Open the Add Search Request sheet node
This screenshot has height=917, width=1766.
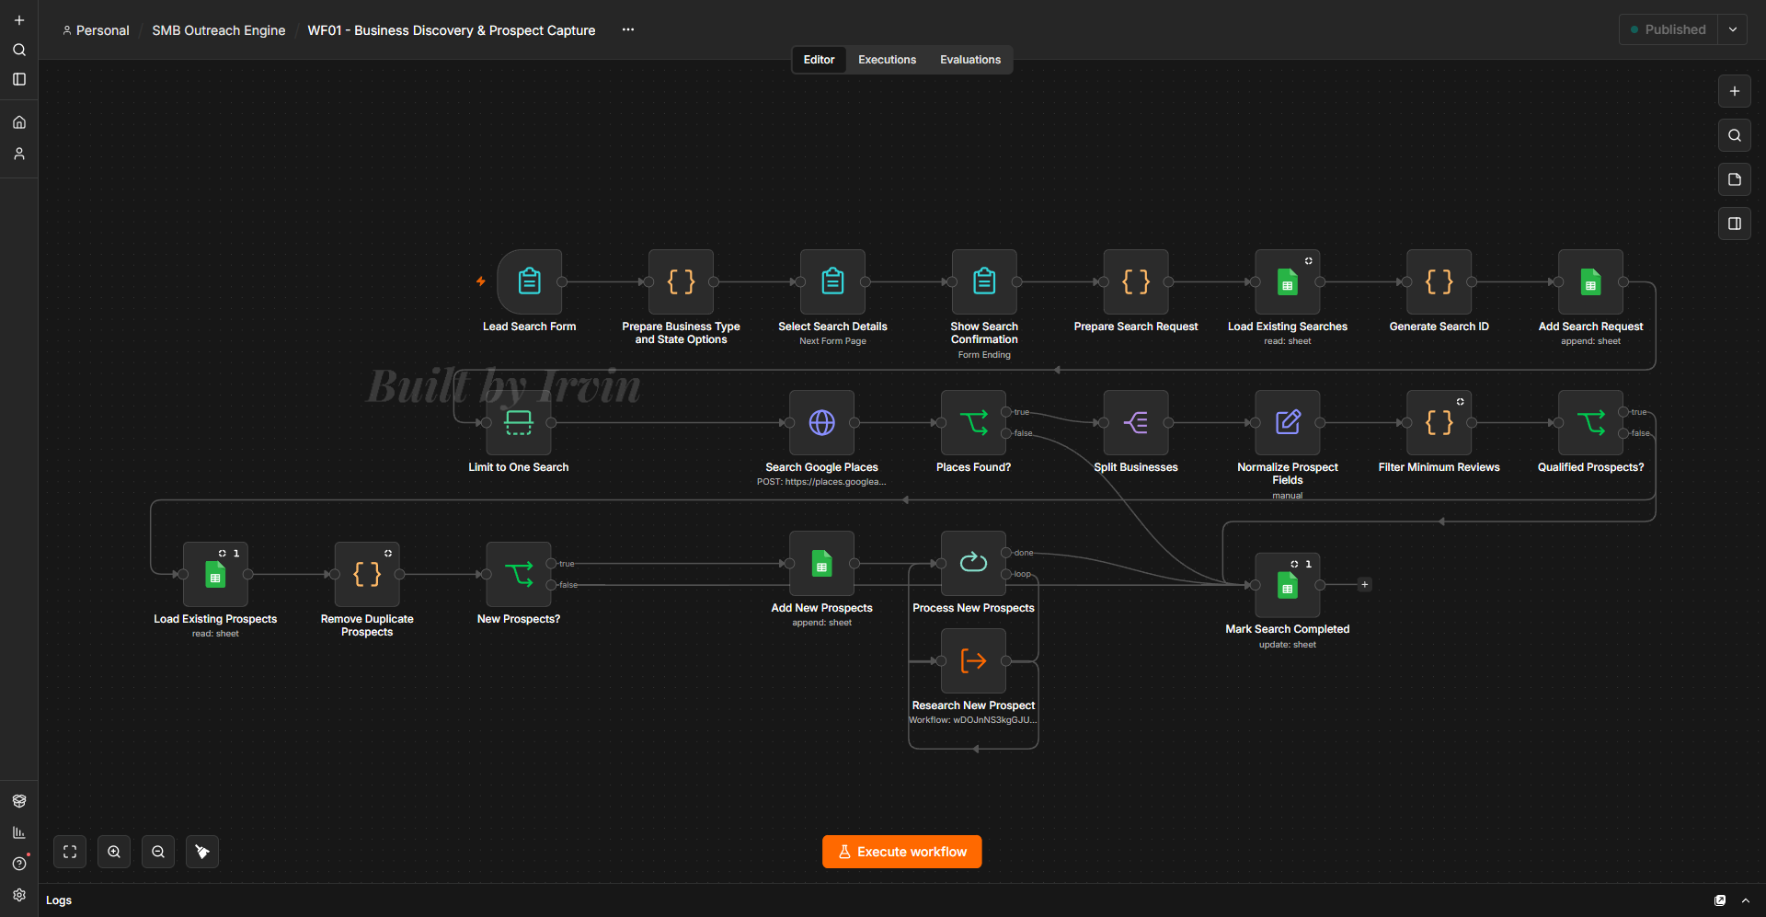[x=1590, y=281]
